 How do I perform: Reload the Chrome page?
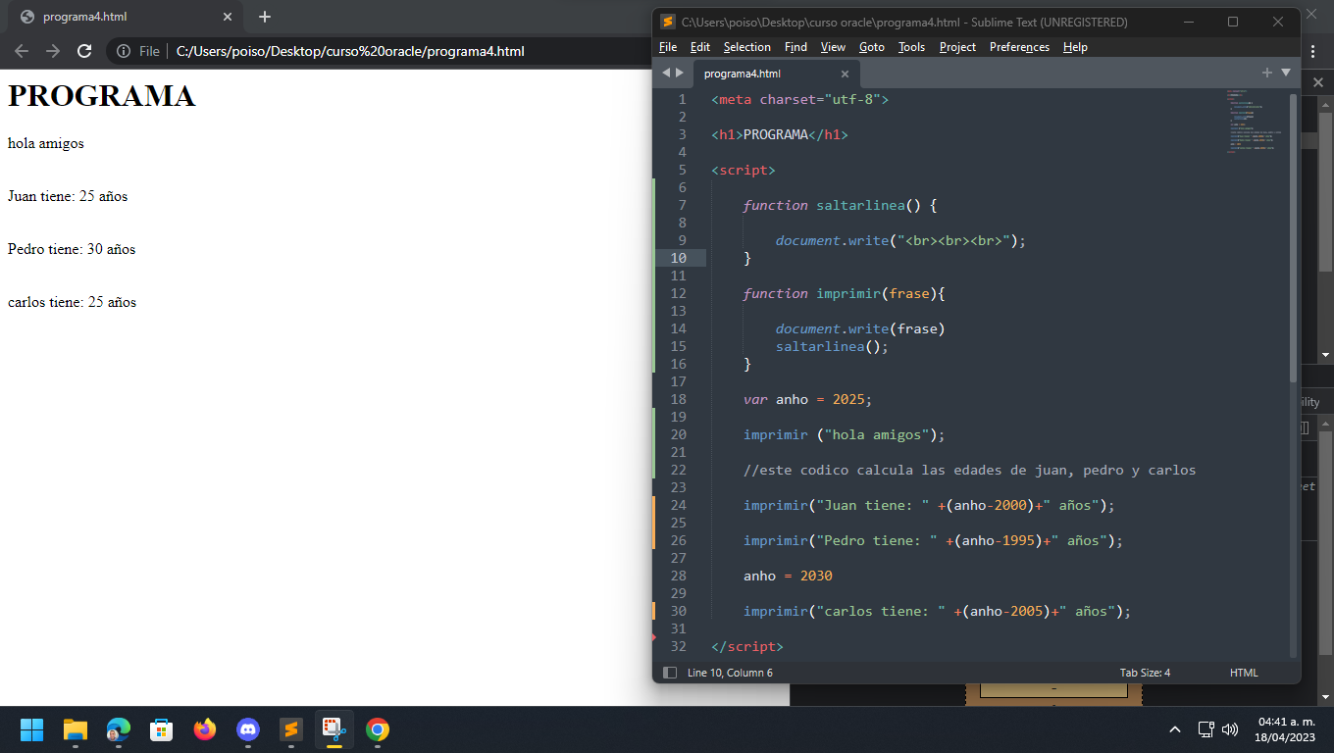coord(84,51)
